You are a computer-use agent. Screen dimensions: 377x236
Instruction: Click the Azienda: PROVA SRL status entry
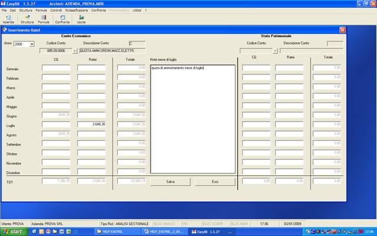click(65, 224)
